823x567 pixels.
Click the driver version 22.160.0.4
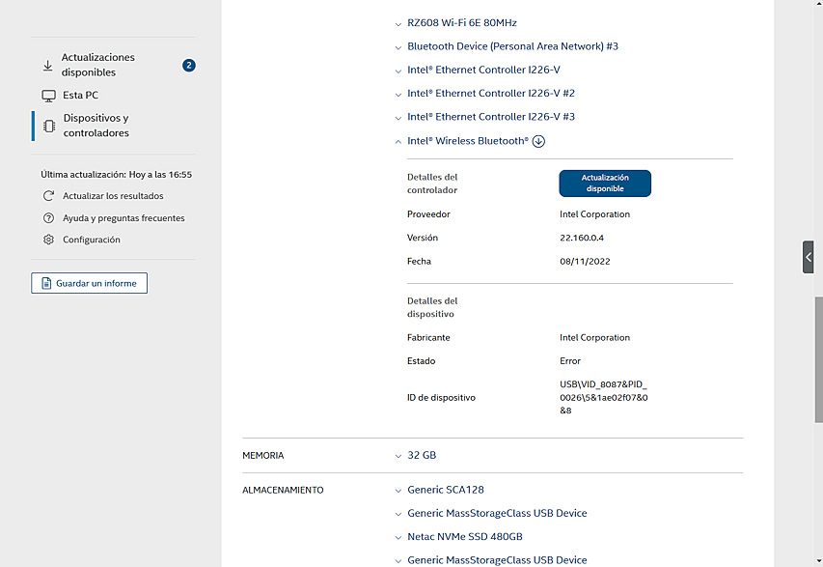pyautogui.click(x=582, y=238)
